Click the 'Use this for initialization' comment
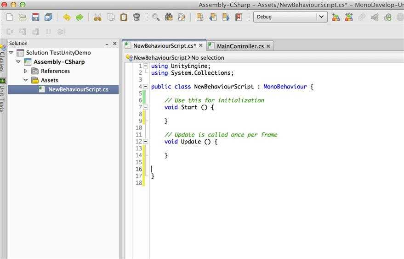The width and height of the screenshot is (404, 259). [214, 100]
